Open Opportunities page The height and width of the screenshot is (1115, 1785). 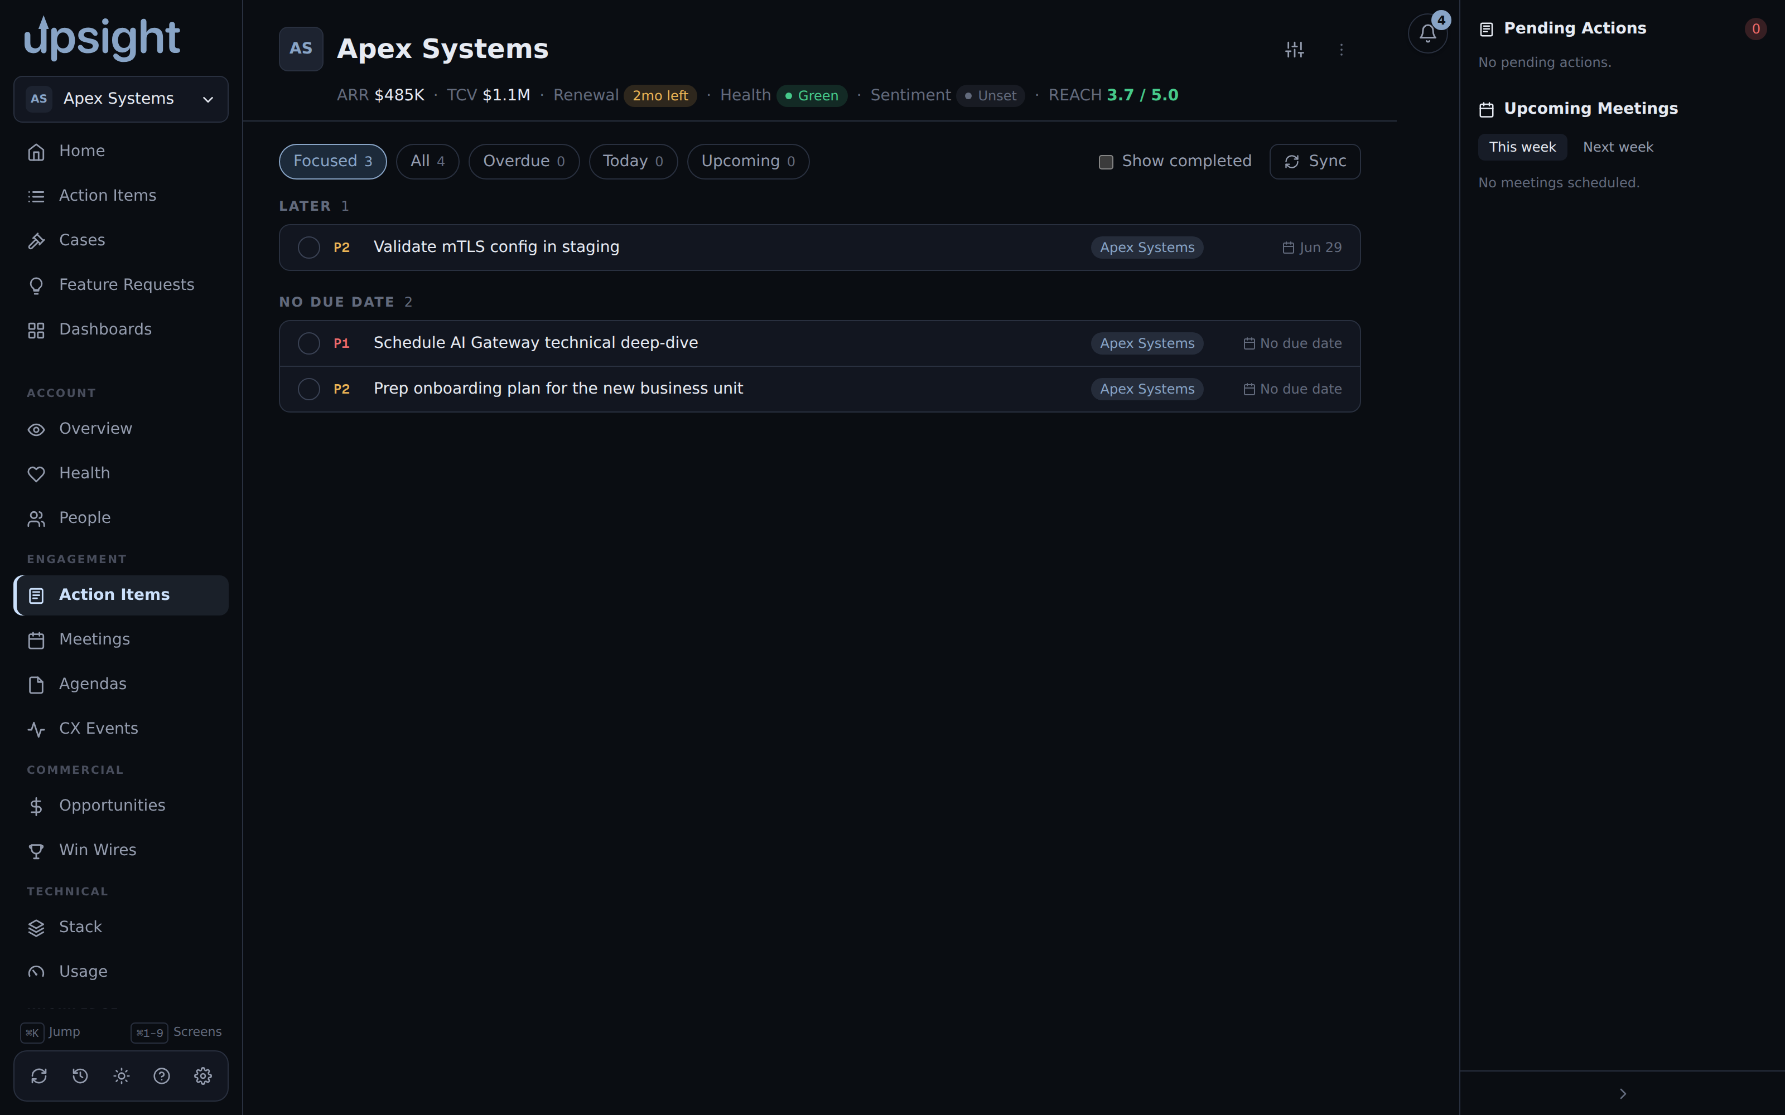click(x=121, y=806)
